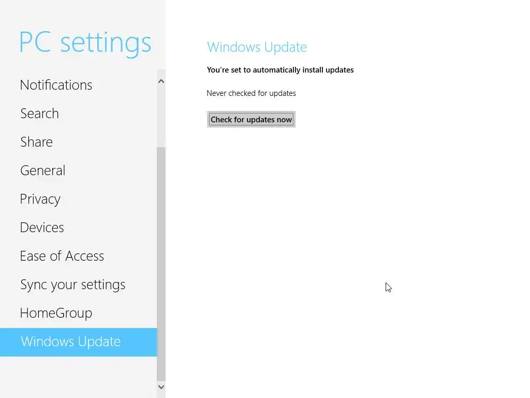The width and height of the screenshot is (530, 398).
Task: Open Sync your settings page
Action: 79,285
